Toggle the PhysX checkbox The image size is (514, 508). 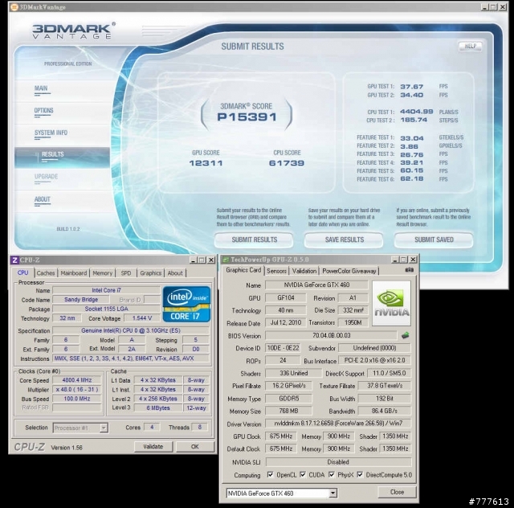[332, 474]
